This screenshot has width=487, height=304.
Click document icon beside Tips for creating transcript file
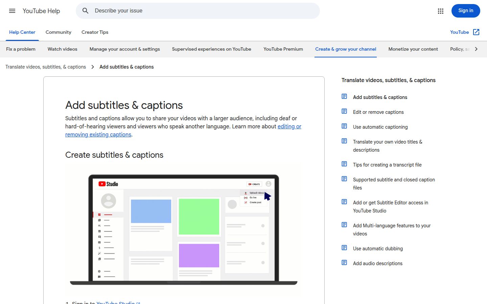[344, 164]
